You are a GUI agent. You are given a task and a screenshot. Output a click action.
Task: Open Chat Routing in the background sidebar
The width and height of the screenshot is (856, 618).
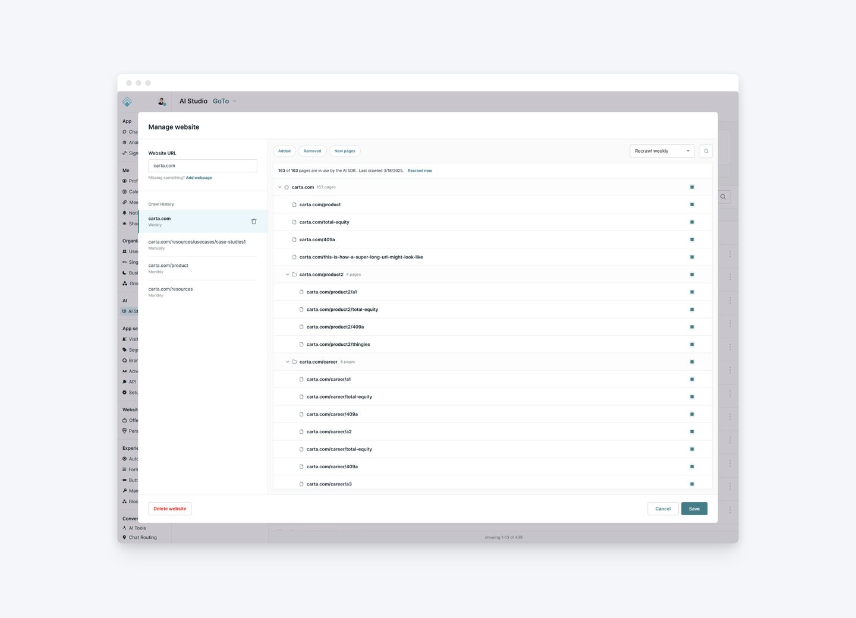click(x=143, y=537)
